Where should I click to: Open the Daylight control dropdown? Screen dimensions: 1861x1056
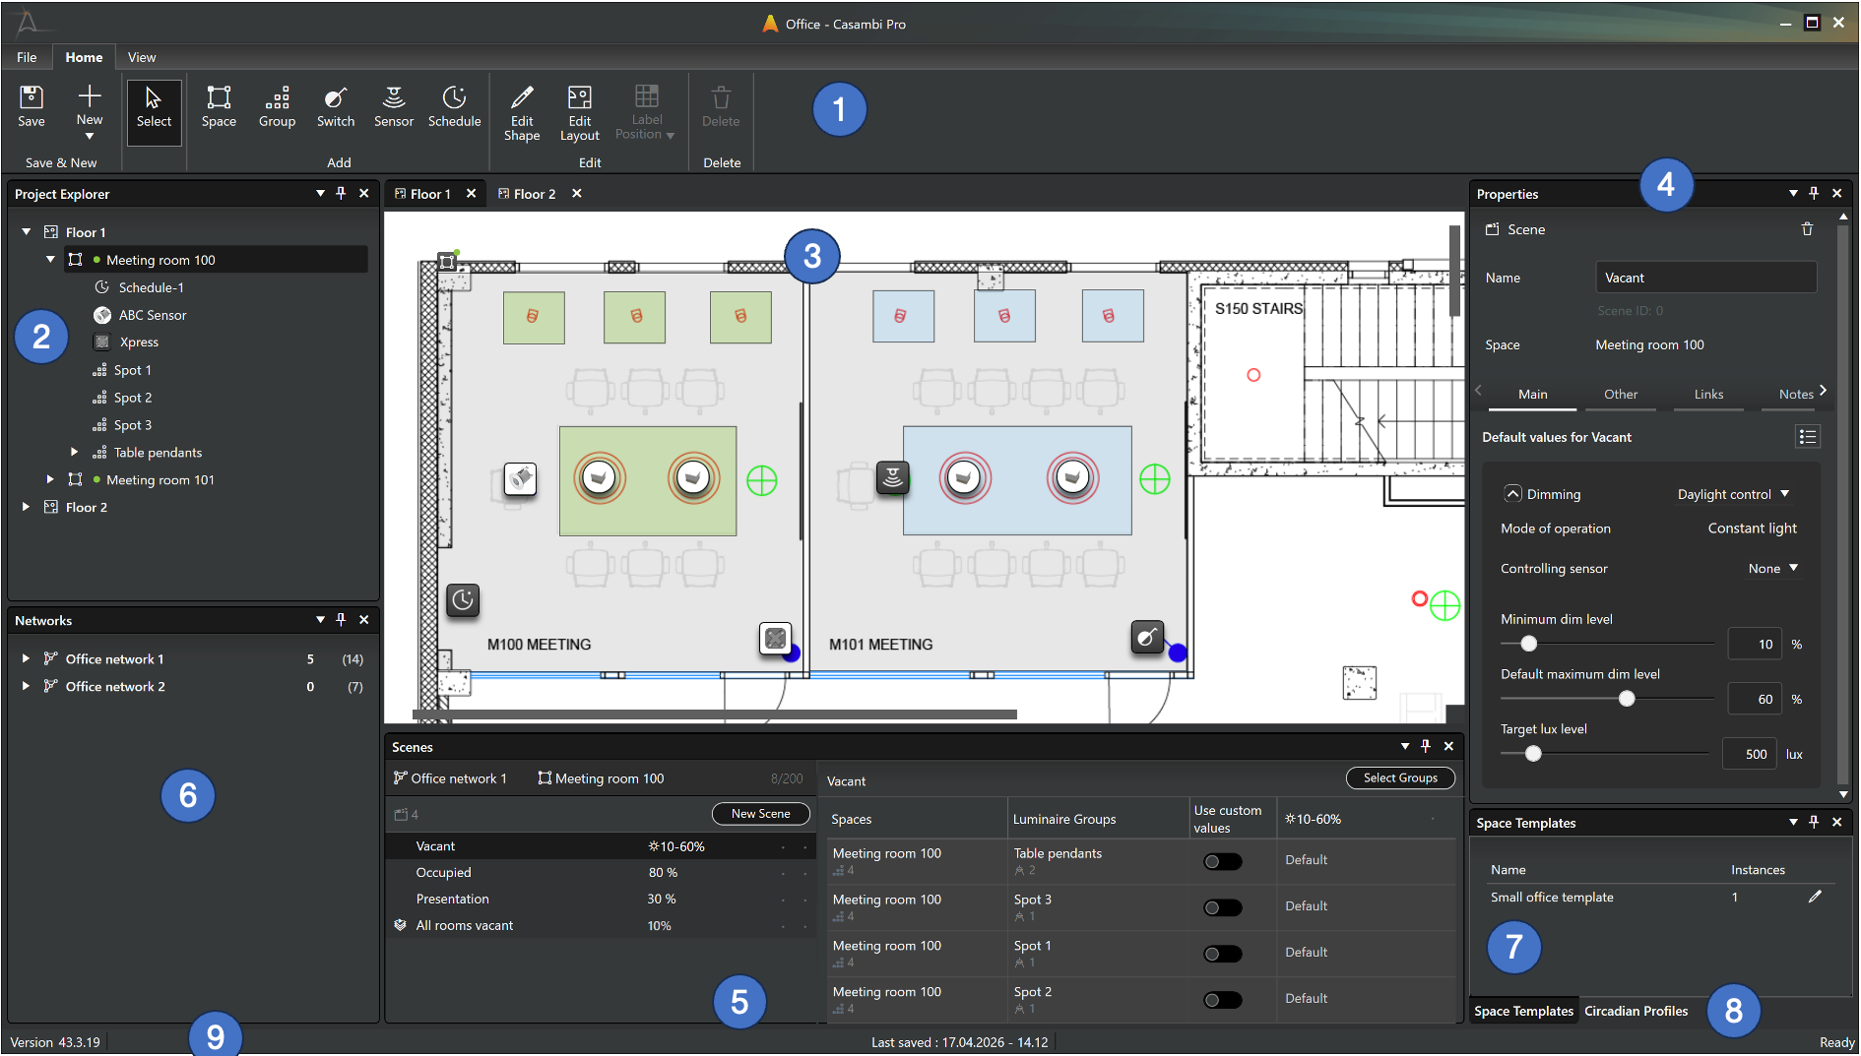tap(1733, 494)
